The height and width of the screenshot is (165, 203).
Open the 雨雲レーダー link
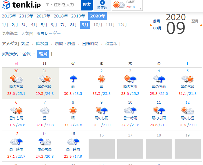coord(49,33)
